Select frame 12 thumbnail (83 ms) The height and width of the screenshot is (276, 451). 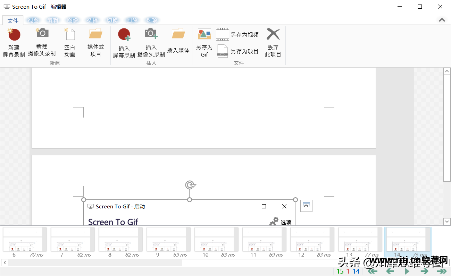pos(312,242)
